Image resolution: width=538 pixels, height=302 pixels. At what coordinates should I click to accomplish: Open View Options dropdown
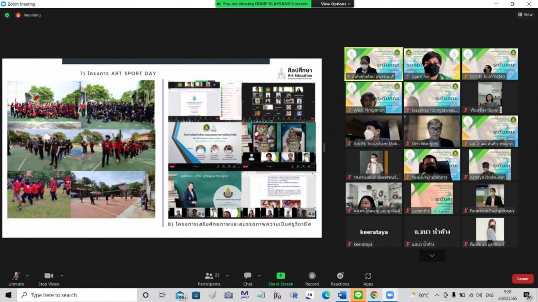tap(335, 4)
